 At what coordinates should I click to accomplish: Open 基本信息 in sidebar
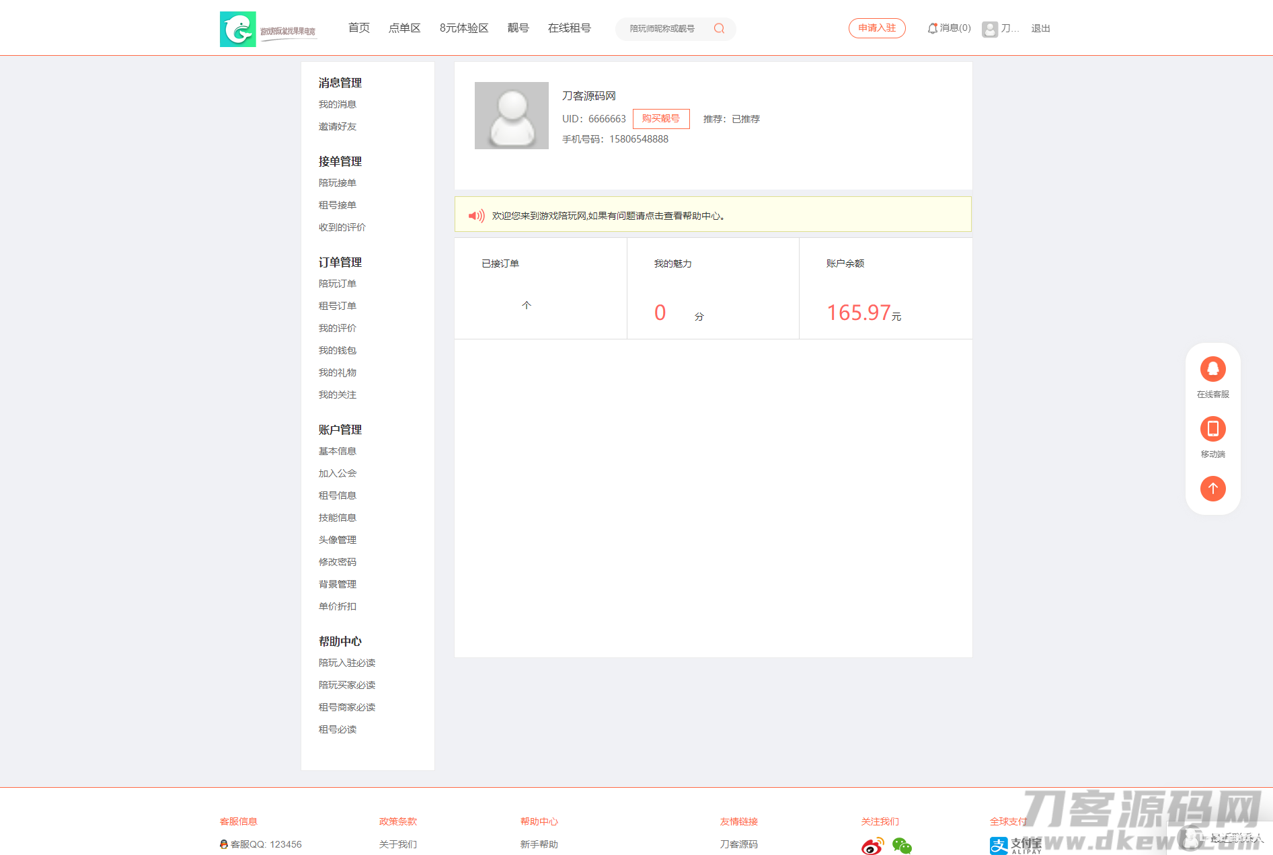tap(338, 451)
